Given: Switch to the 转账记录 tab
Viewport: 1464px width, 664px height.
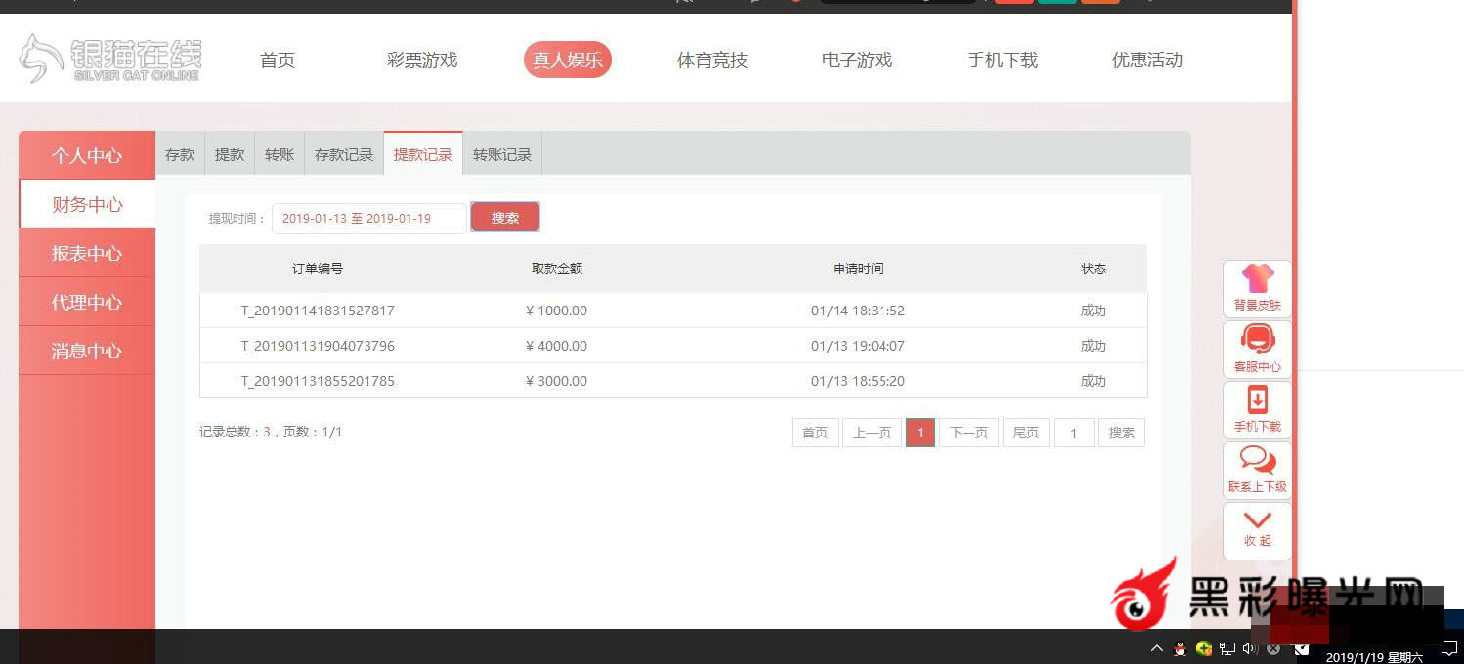Looking at the screenshot, I should [x=502, y=155].
